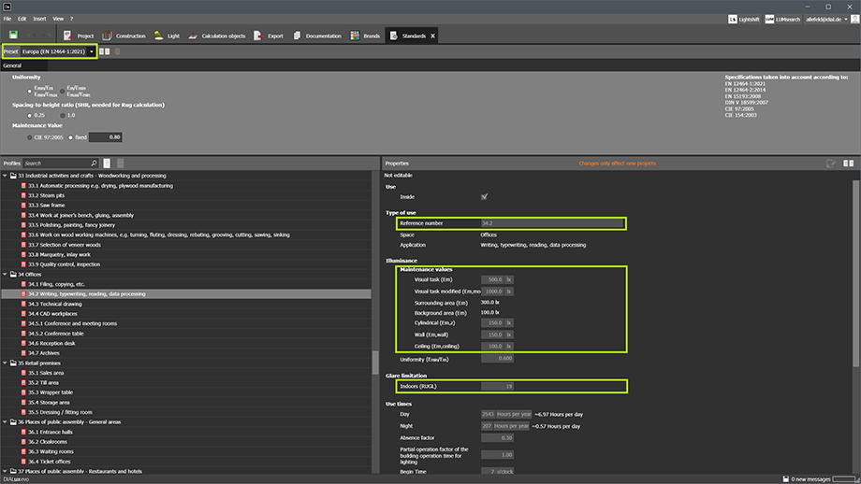861x484 pixels.
Task: Close the Standards tab
Action: tap(433, 36)
